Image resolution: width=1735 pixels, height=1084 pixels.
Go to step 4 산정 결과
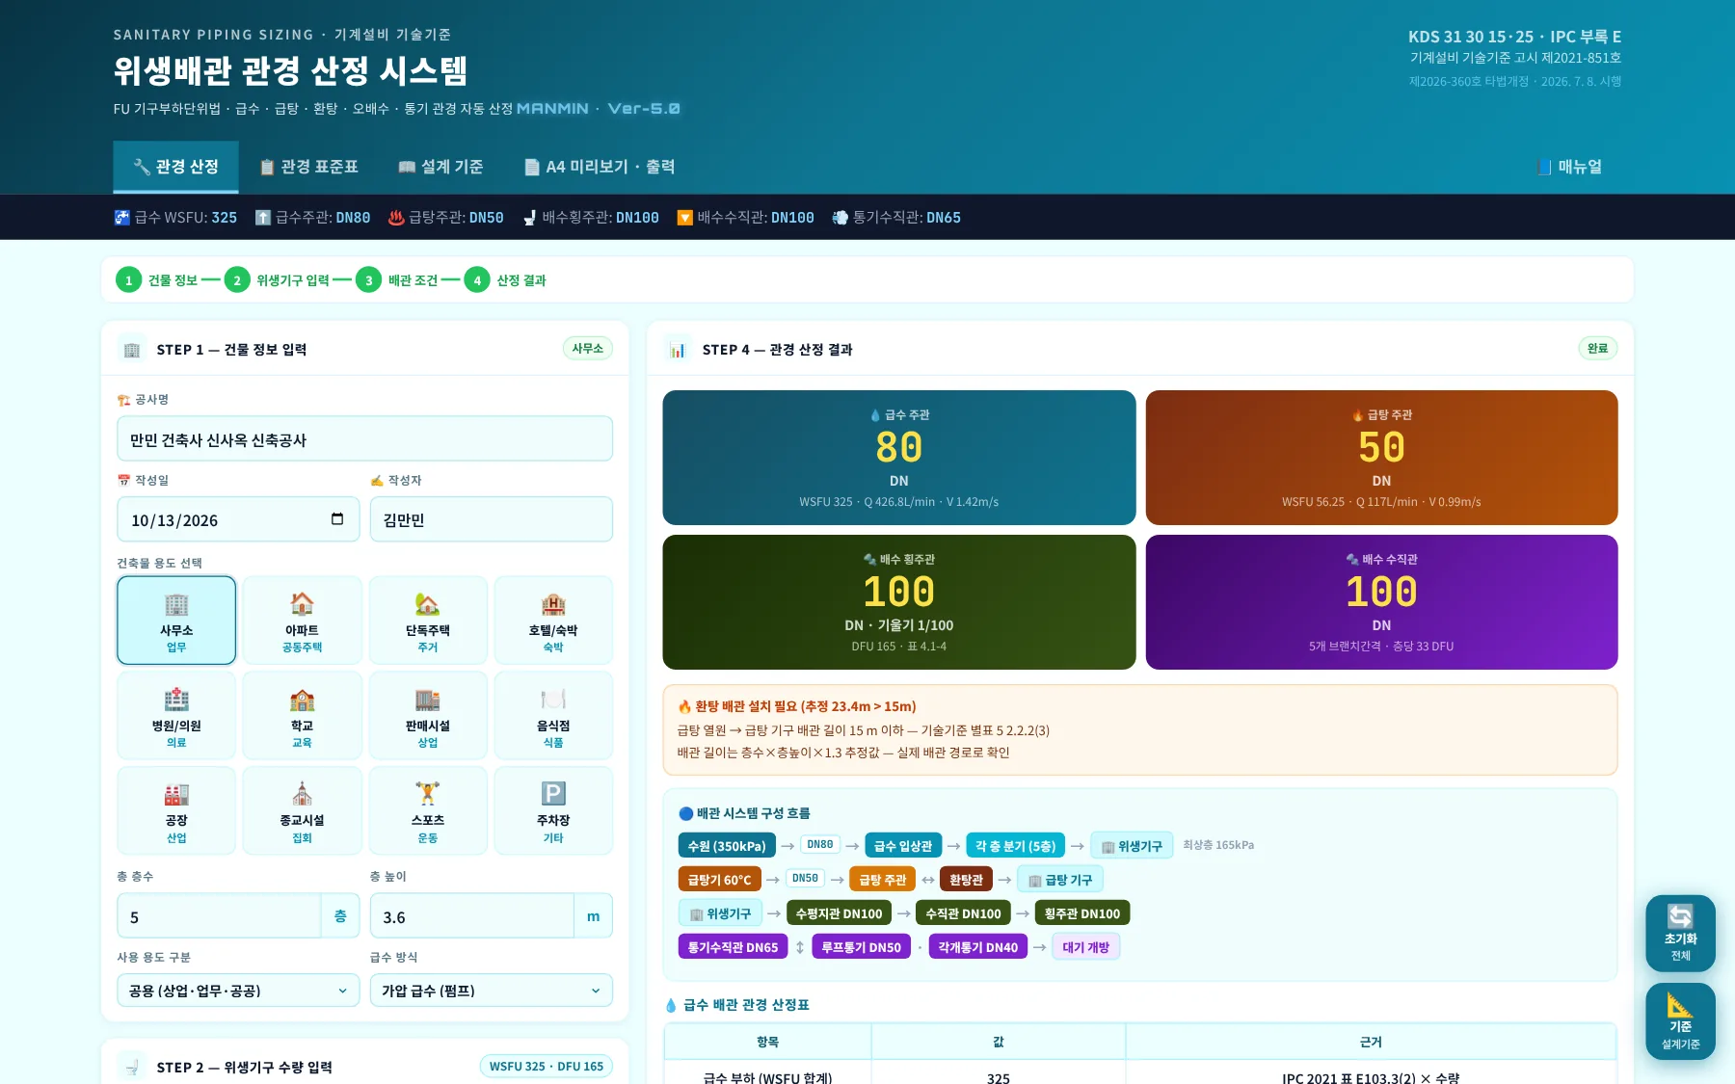pyautogui.click(x=506, y=280)
